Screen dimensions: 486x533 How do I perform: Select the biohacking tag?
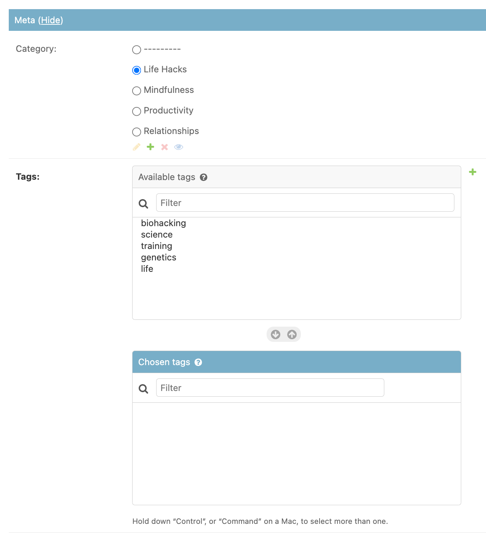tap(163, 223)
